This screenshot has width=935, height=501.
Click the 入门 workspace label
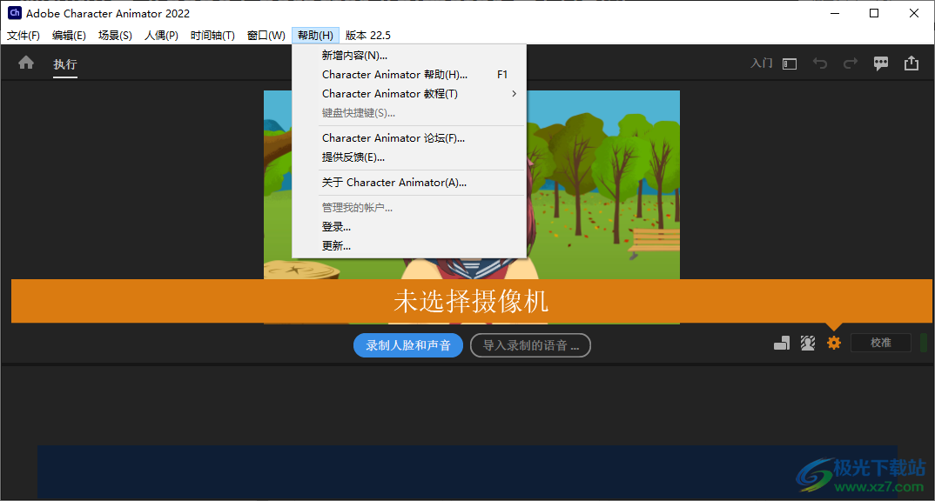762,63
